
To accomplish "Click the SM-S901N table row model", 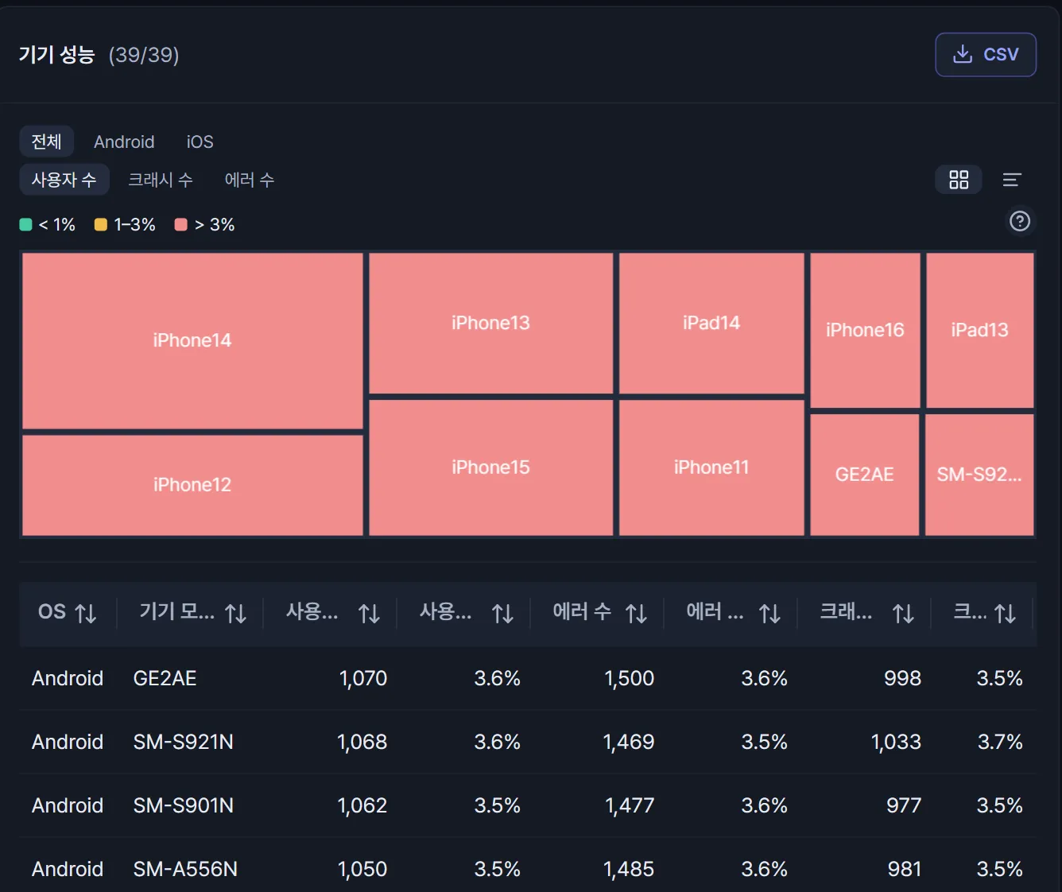I will (183, 805).
